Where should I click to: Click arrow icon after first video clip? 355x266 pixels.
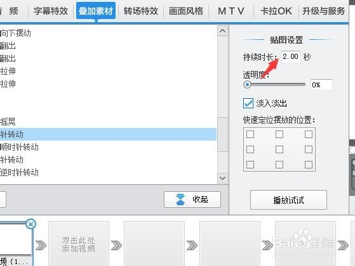coord(41,246)
